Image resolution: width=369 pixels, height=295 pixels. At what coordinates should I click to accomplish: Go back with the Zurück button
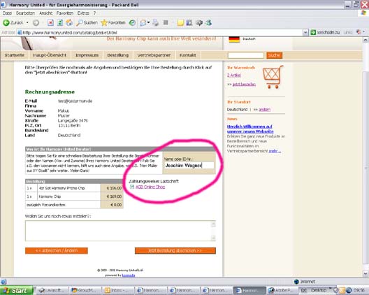tap(13, 22)
